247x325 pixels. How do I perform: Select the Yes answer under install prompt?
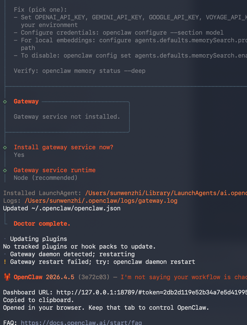point(19,155)
